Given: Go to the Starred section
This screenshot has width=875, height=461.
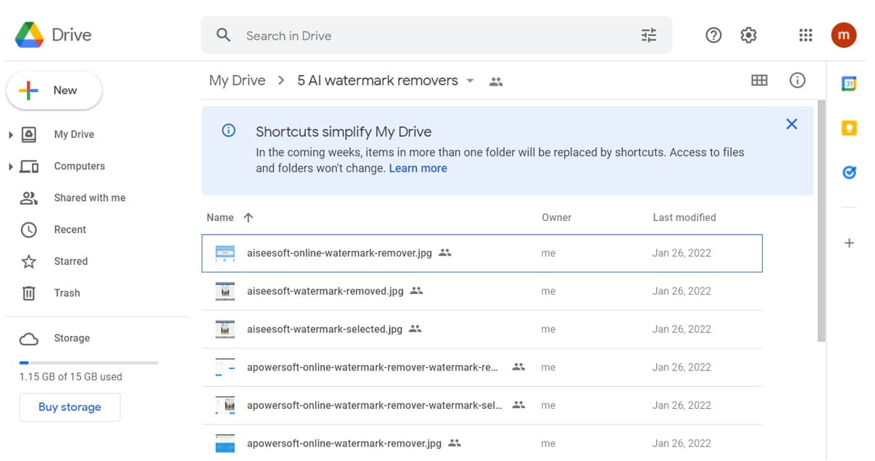Looking at the screenshot, I should pos(70,261).
